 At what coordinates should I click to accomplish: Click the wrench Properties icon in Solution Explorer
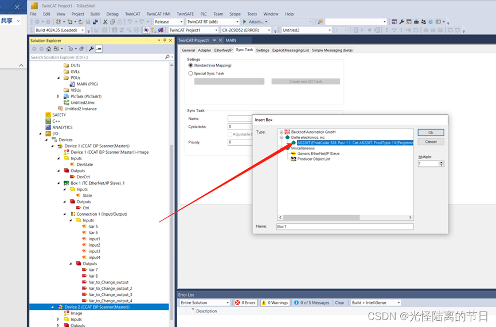[x=91, y=49]
